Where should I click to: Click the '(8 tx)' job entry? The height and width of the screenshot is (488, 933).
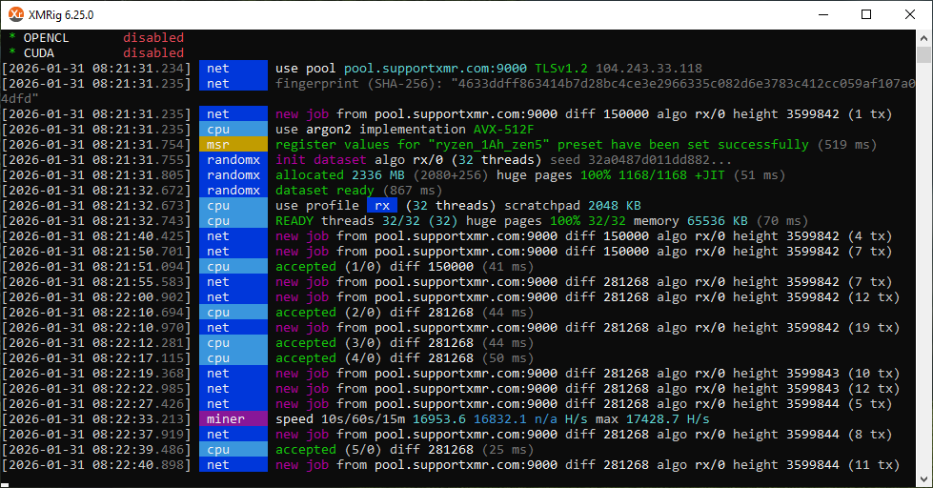870,435
